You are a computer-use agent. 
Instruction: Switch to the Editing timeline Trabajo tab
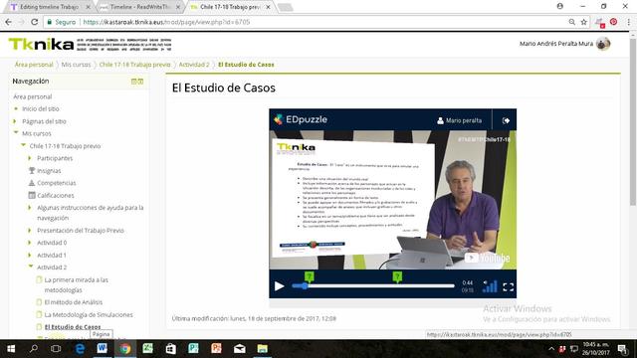point(50,7)
